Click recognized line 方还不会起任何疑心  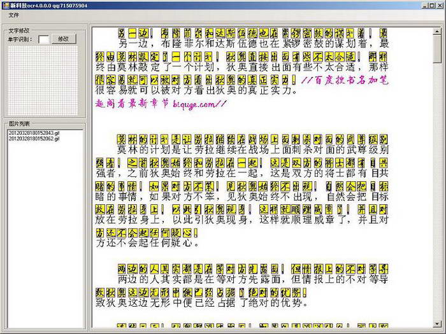pos(147,243)
